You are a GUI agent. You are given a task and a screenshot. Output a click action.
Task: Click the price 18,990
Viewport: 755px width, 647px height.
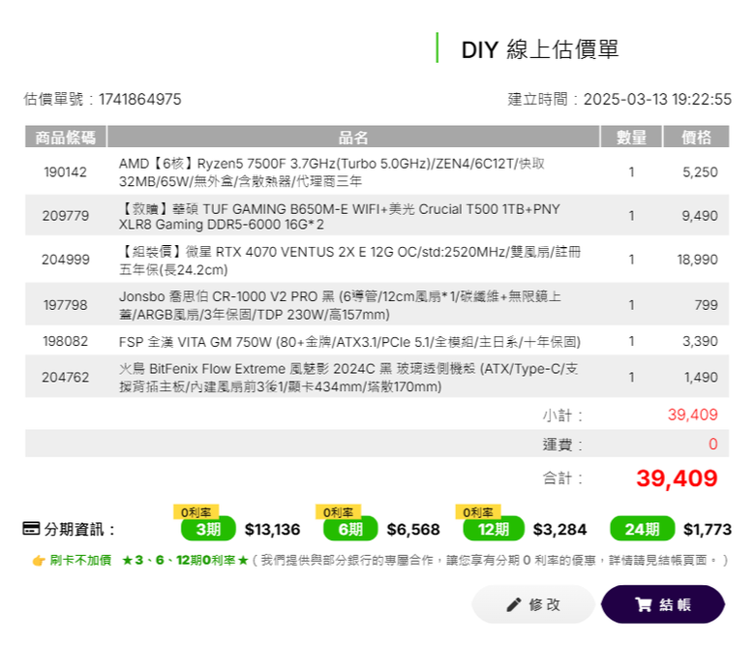point(697,260)
